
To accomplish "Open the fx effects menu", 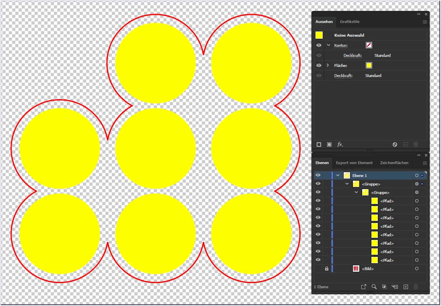I will 340,145.
